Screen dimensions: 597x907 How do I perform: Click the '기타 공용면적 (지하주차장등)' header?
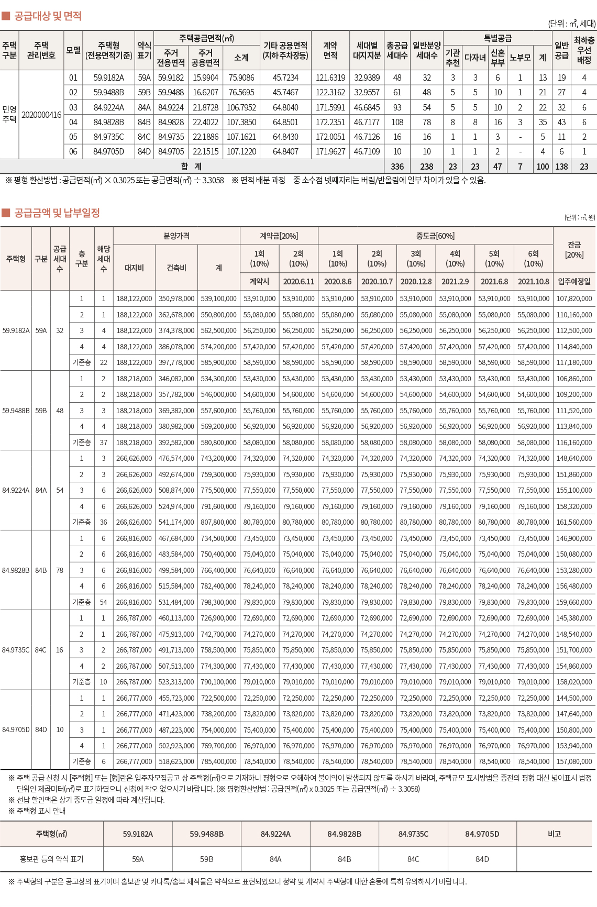[285, 50]
